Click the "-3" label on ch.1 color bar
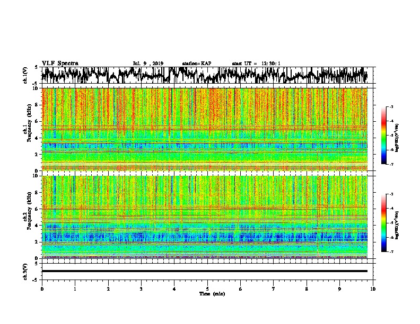This screenshot has height=324, width=420. tap(391, 106)
